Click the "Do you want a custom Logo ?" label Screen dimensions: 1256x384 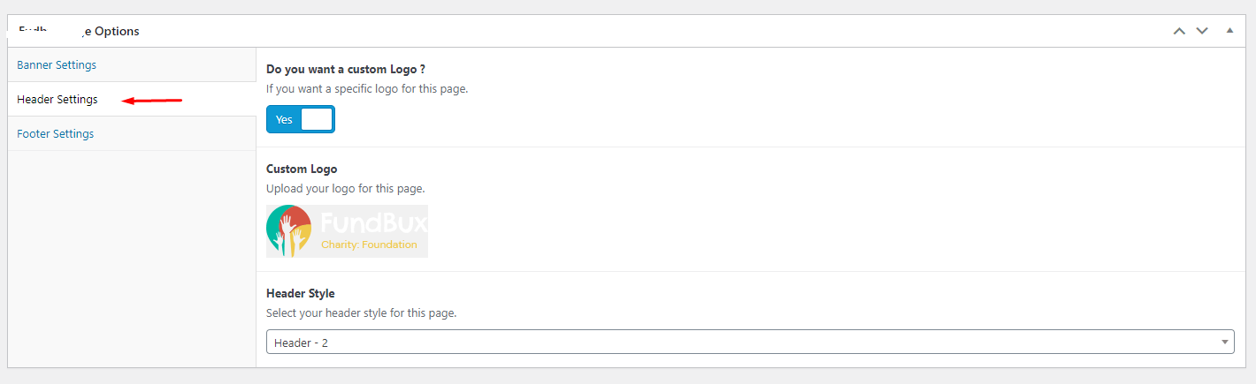(x=352, y=69)
